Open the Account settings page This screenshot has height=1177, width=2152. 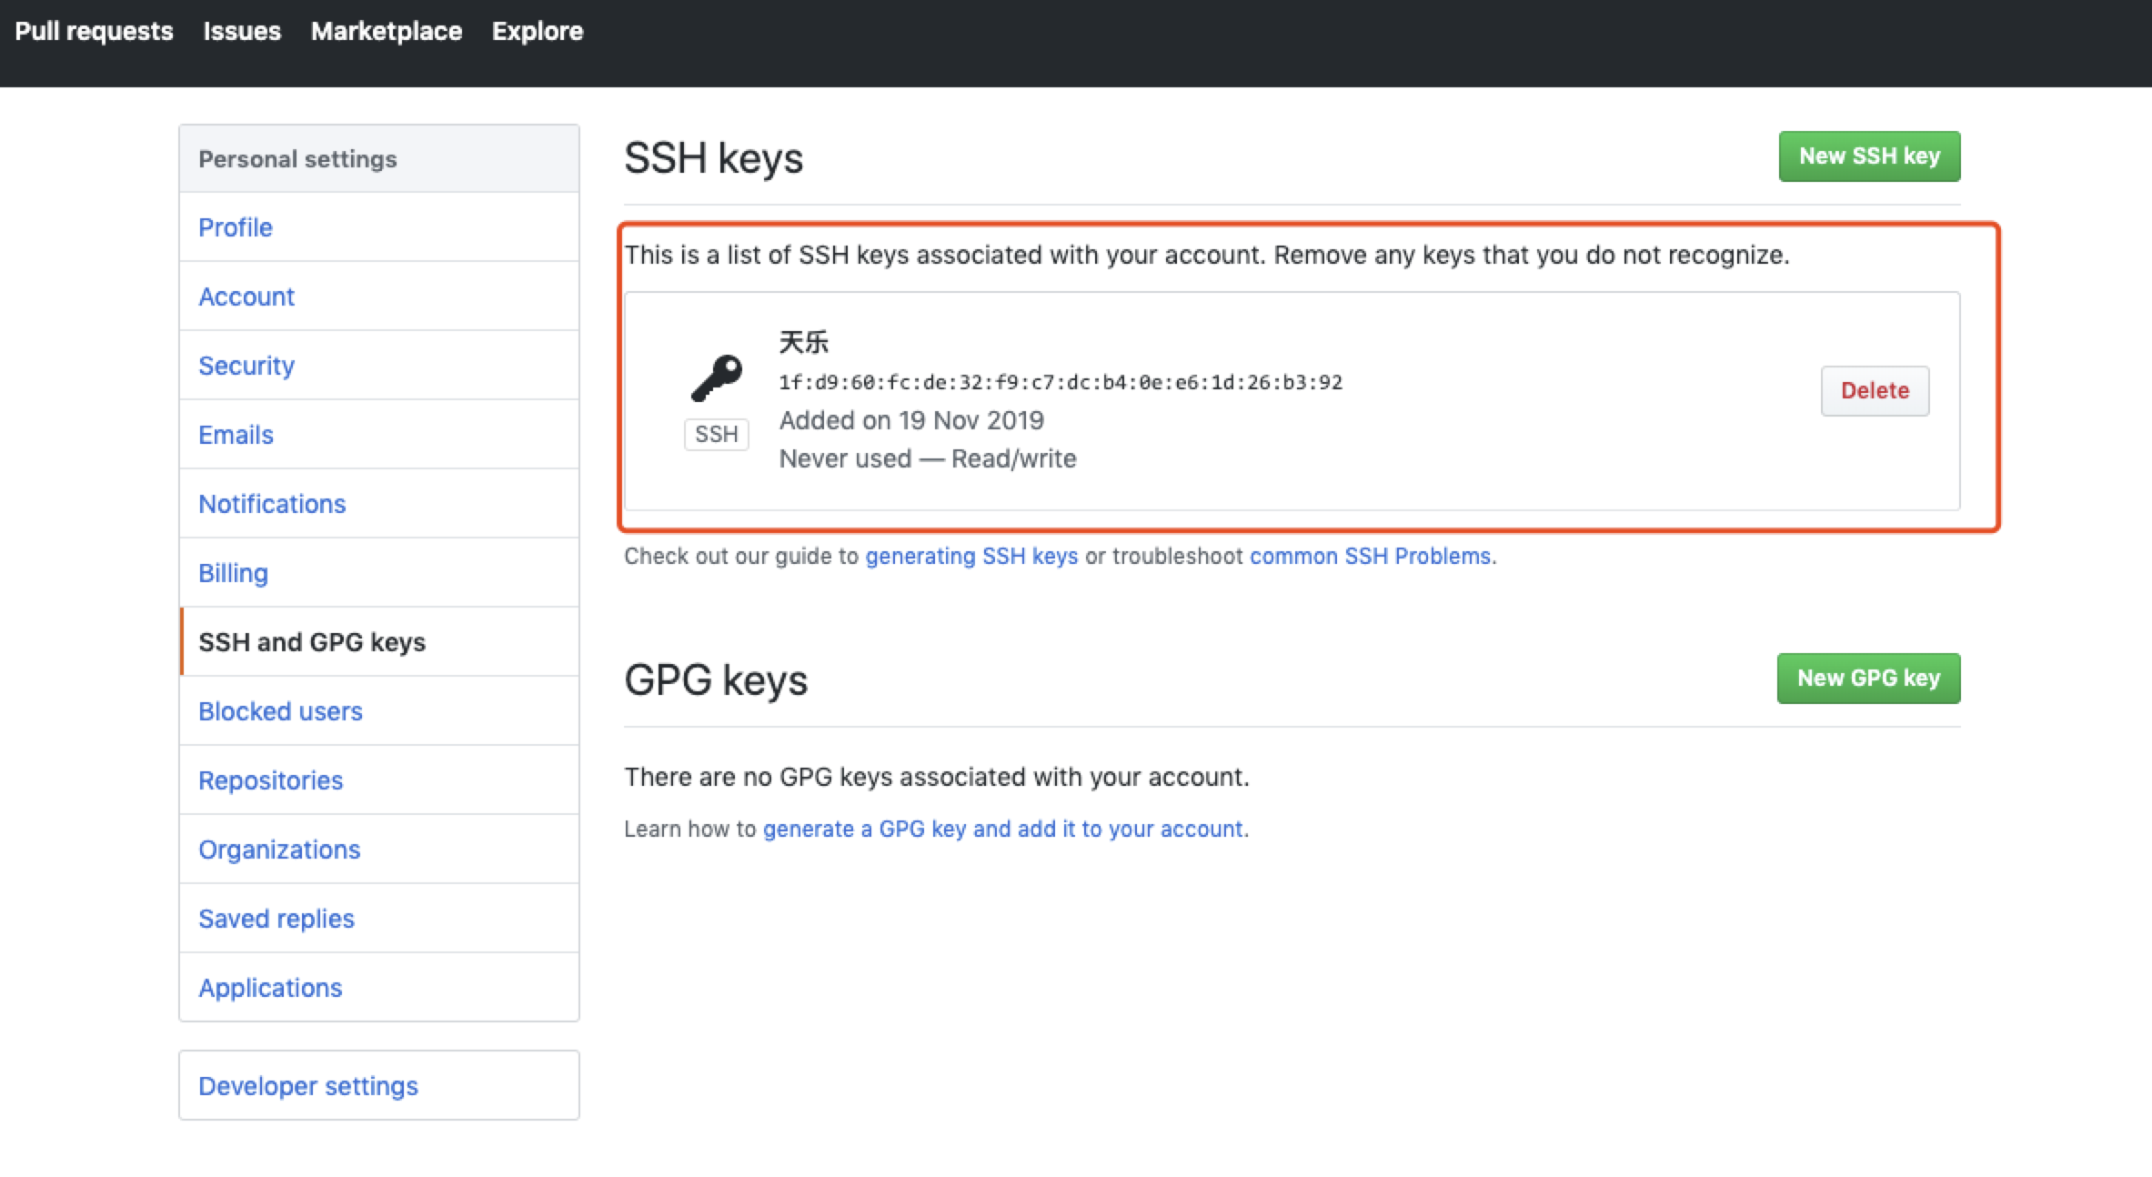pyautogui.click(x=246, y=297)
